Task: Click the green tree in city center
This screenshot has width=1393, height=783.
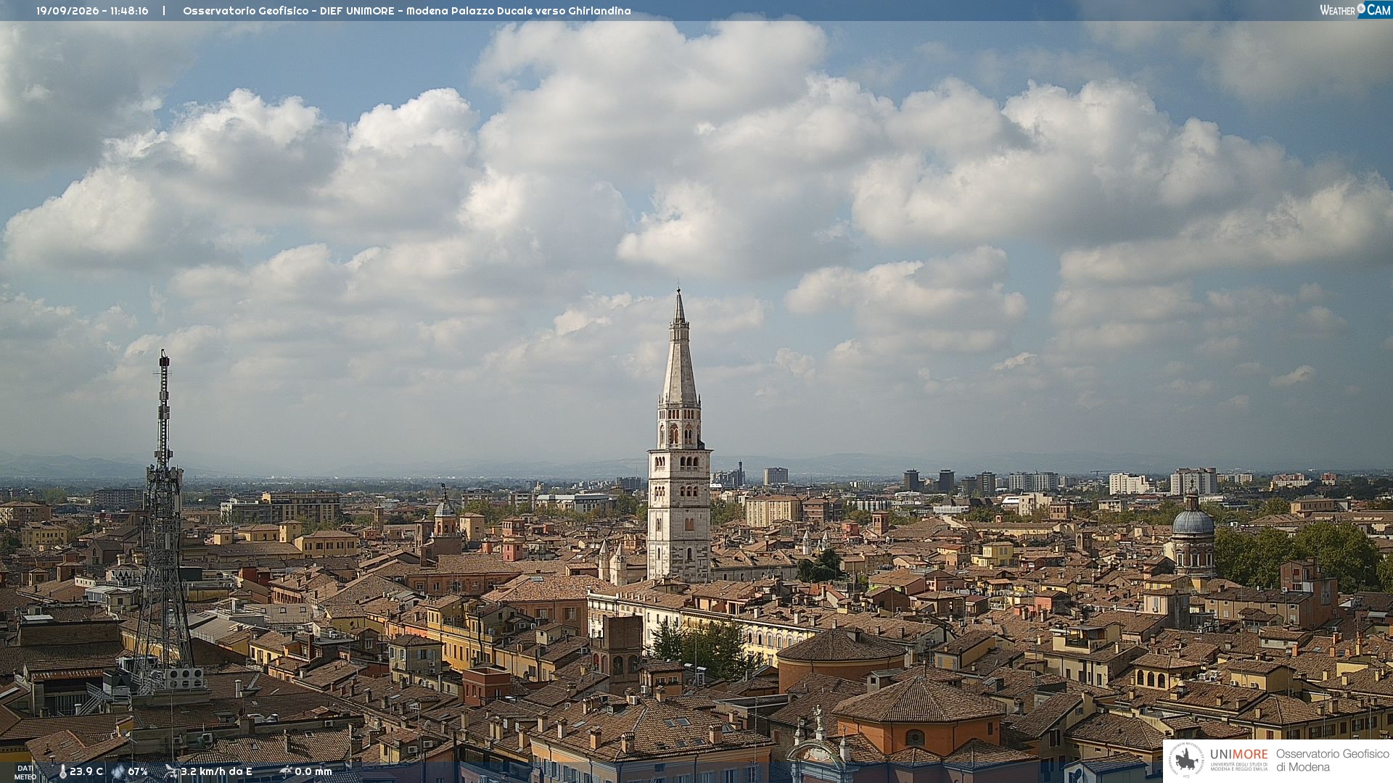Action: tap(702, 647)
